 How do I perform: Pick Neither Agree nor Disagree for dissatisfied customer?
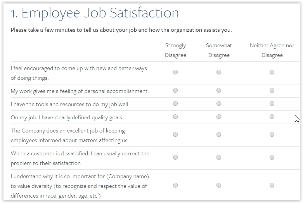pos(272,158)
